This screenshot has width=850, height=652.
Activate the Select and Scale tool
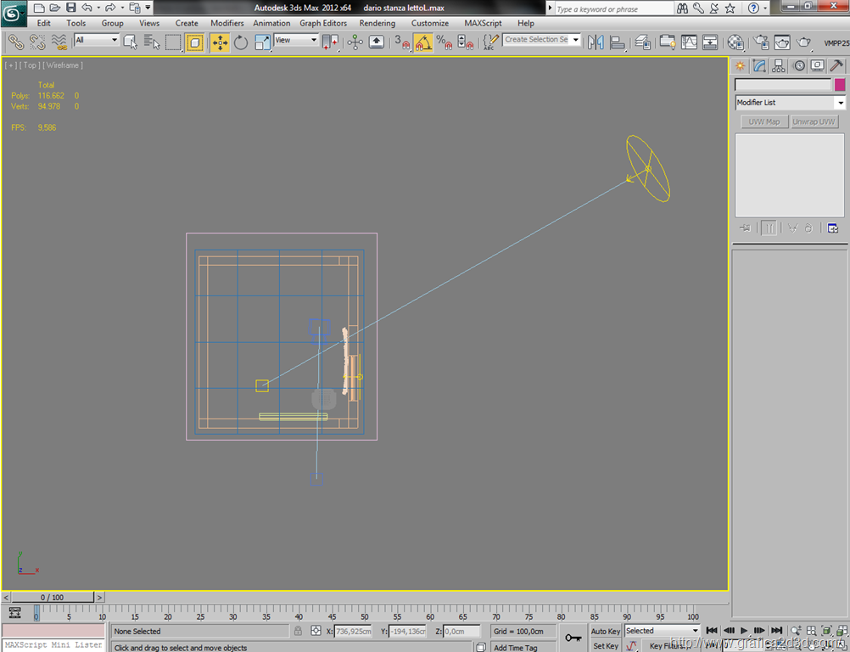click(x=262, y=42)
